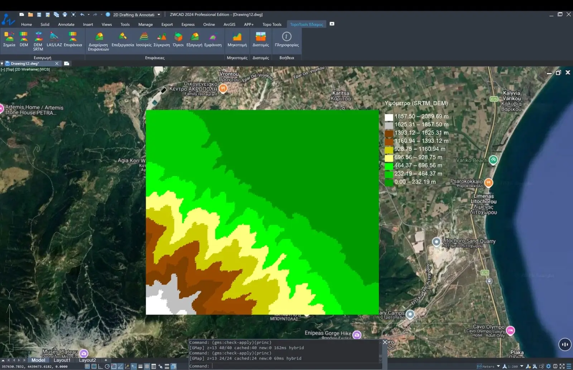This screenshot has height=370, width=573.
Task: Add a new layout with plus button
Action: point(106,360)
